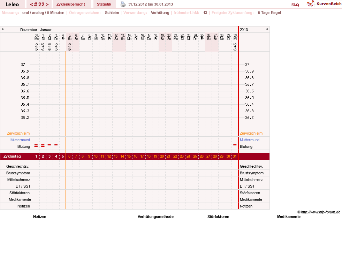Screen dimensions: 342x265
Task: Click the '5-Tage-Regel' value
Action: click(x=269, y=13)
